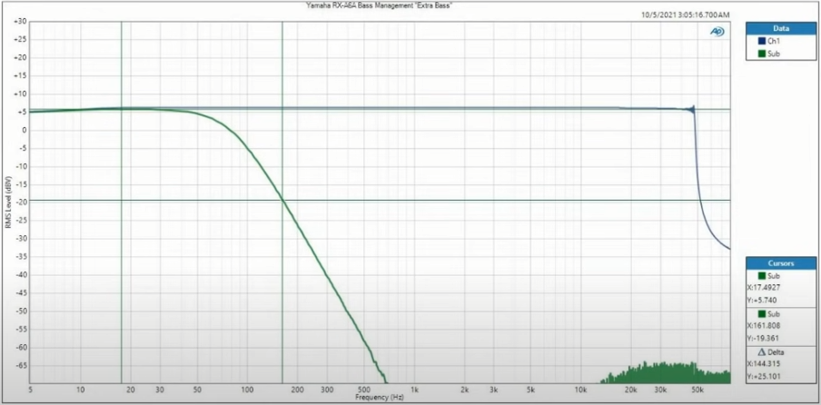Click the RMS Level (dBV) axis label
This screenshot has height=405, width=821.
[x=8, y=200]
